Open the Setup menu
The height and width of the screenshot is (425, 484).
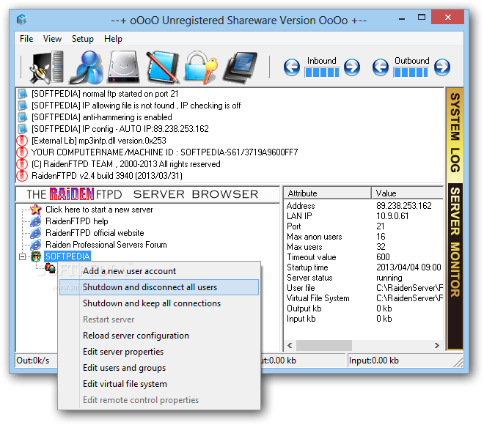82,39
